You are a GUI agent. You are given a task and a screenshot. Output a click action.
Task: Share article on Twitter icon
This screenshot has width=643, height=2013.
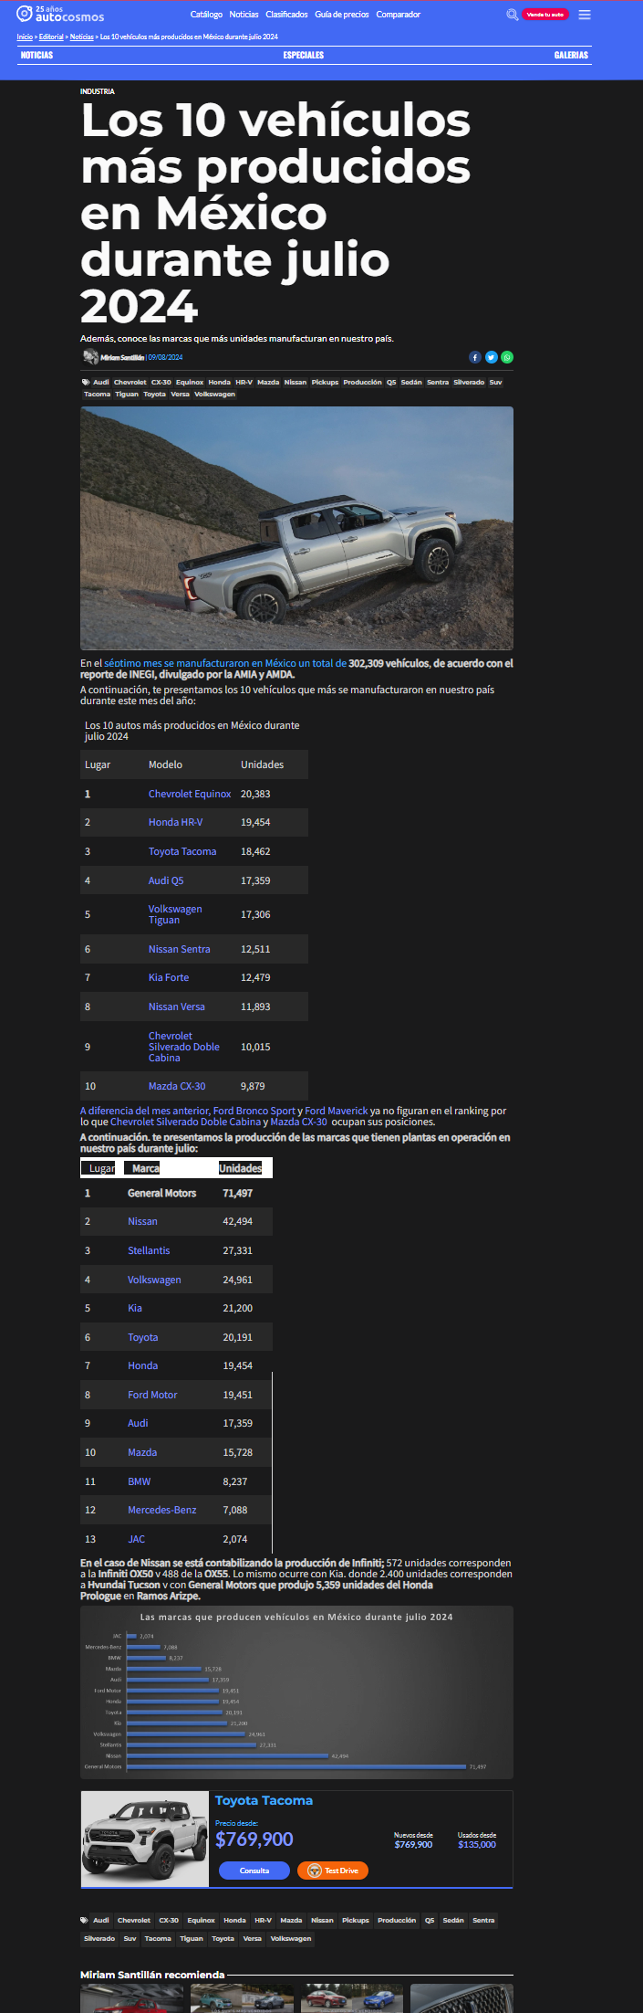click(491, 357)
